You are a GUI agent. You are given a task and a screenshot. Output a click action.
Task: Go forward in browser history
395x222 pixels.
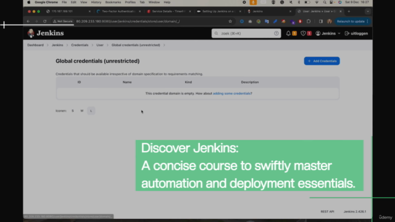(x=36, y=22)
